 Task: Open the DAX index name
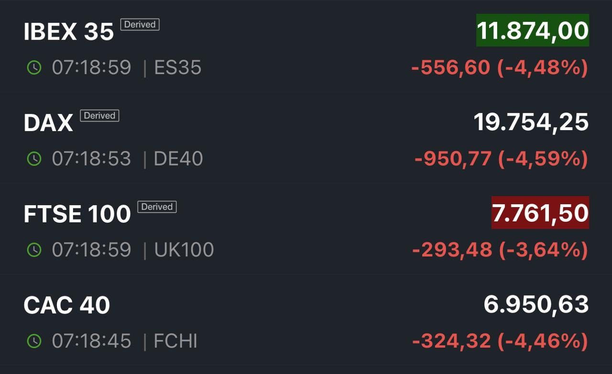[x=48, y=123]
